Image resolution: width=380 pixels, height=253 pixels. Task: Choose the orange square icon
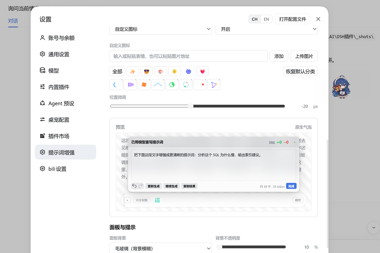point(144,84)
